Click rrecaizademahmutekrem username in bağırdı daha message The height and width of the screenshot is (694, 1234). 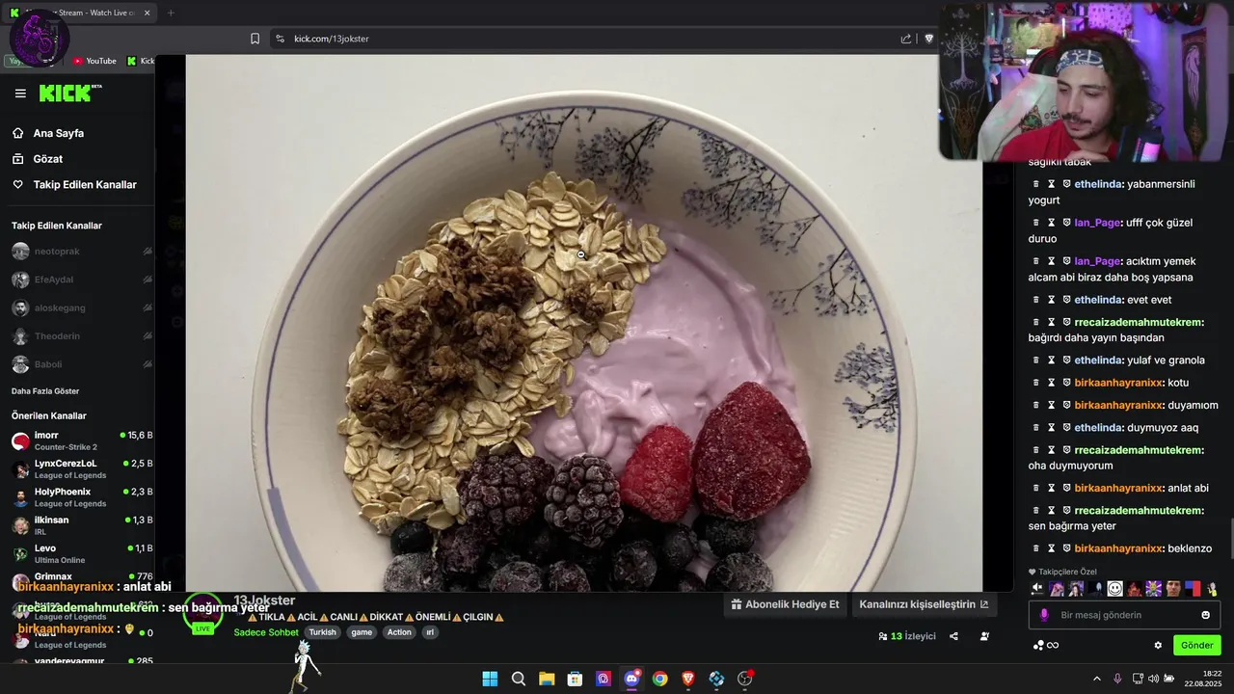(1138, 322)
